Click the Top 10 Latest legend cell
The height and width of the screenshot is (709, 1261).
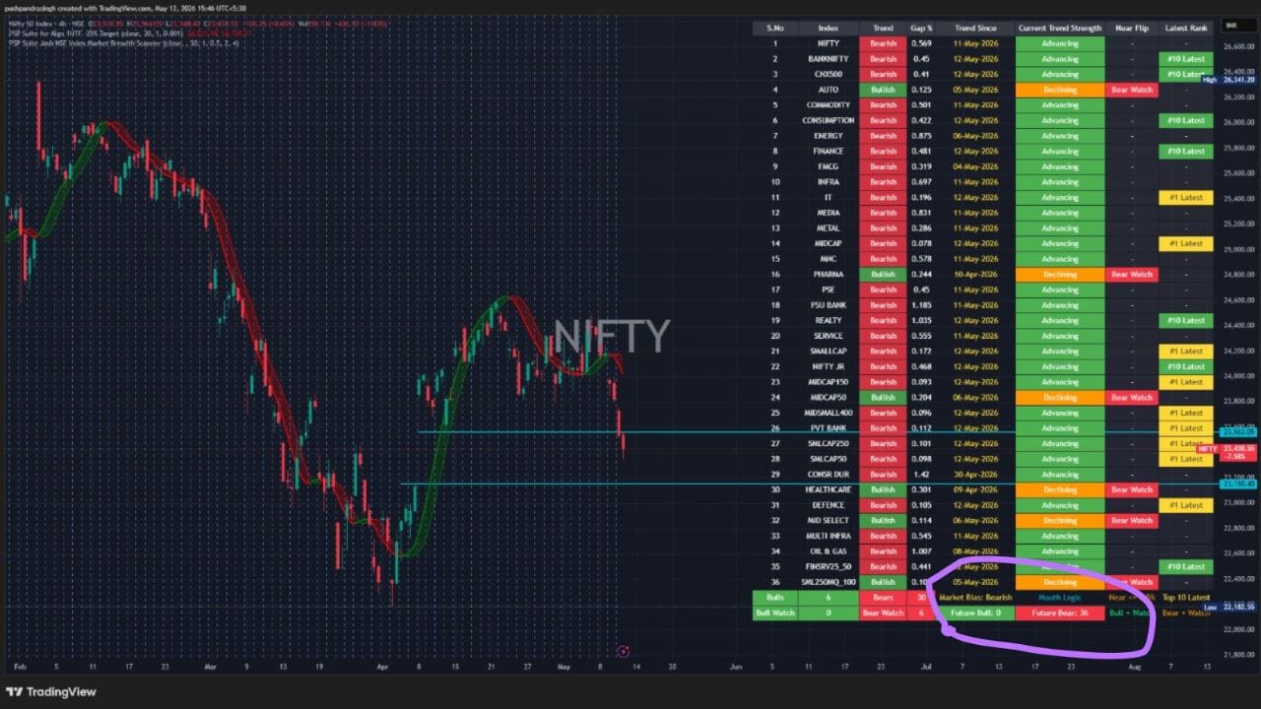(1185, 598)
